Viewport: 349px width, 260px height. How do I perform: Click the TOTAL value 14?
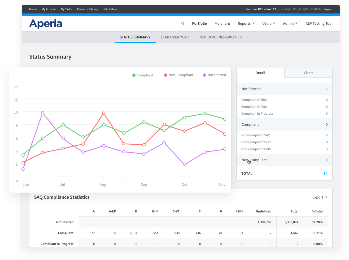[325, 174]
